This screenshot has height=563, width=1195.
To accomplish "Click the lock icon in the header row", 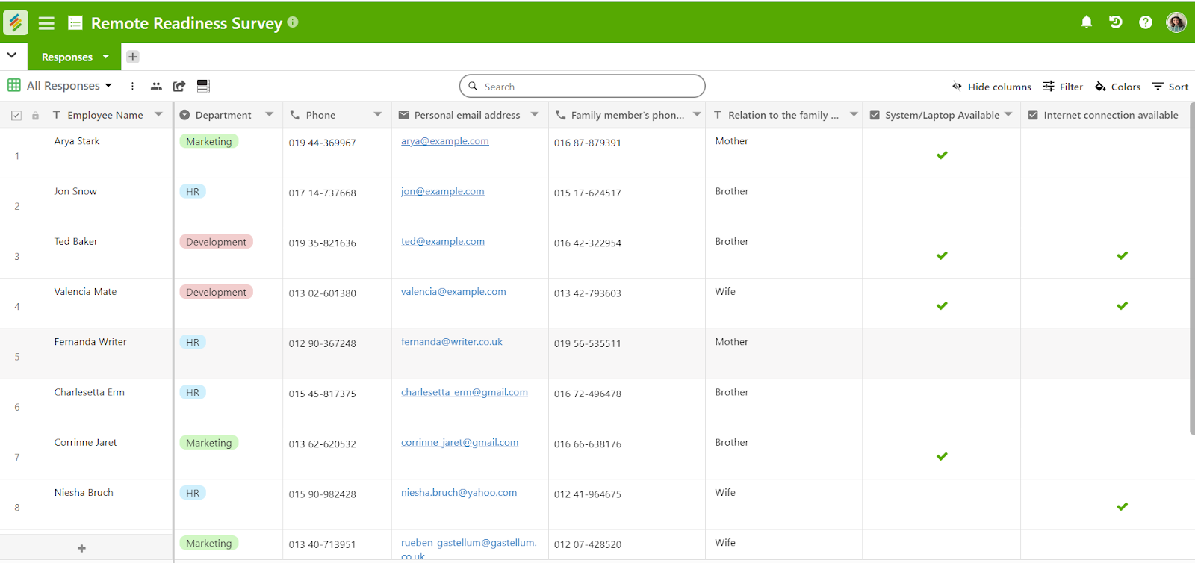I will (35, 116).
